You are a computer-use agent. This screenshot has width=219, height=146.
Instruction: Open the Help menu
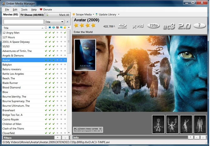pyautogui.click(x=34, y=9)
